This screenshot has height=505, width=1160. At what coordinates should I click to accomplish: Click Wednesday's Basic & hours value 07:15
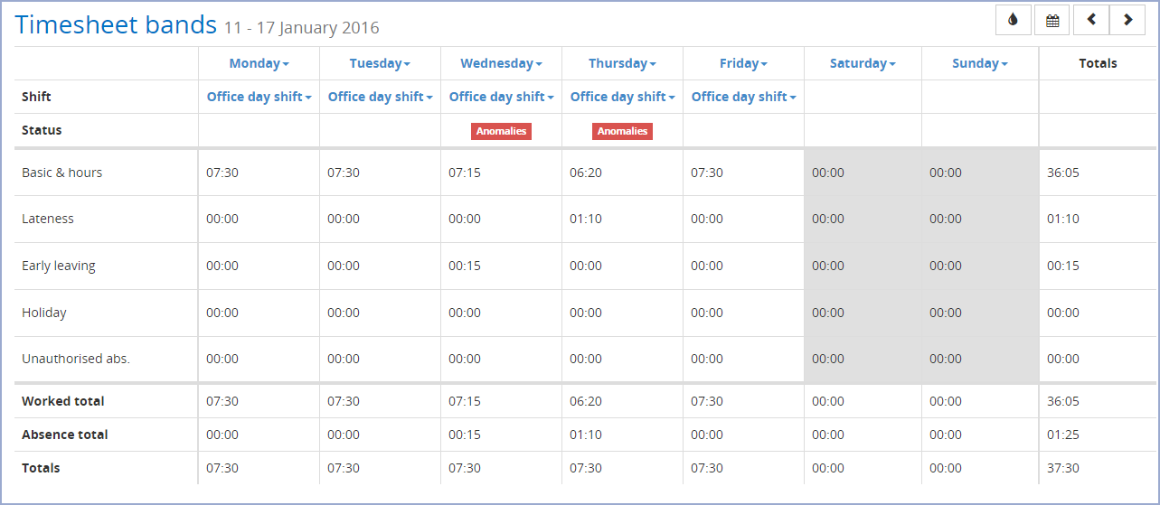point(465,173)
